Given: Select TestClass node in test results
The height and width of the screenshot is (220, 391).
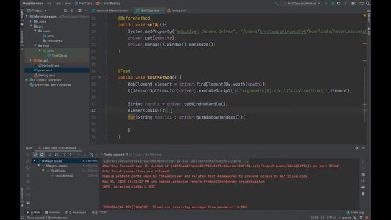Looking at the screenshot, I should click(x=58, y=171).
